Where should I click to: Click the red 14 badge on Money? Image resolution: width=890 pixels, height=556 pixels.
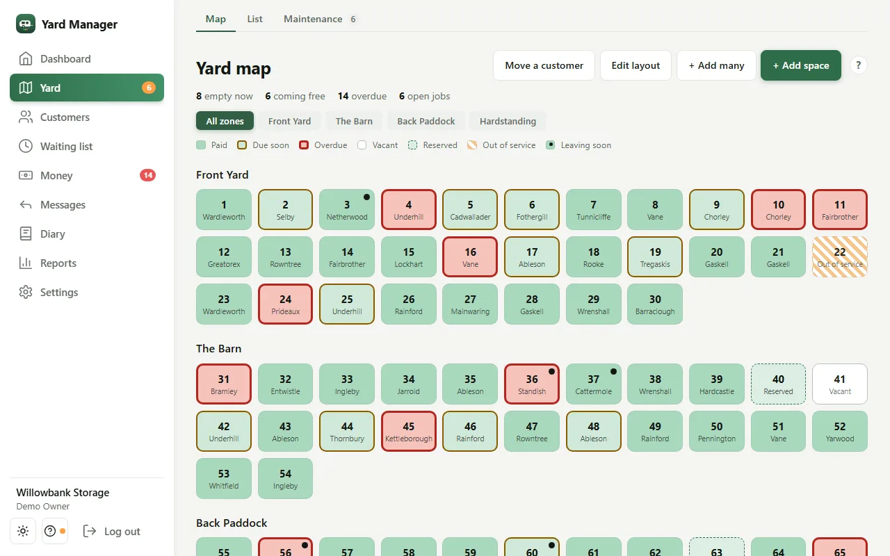[x=147, y=175]
